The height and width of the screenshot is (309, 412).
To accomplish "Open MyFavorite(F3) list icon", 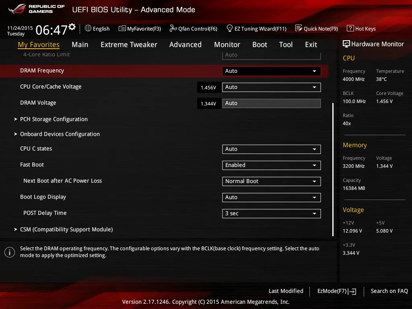I will (x=122, y=29).
